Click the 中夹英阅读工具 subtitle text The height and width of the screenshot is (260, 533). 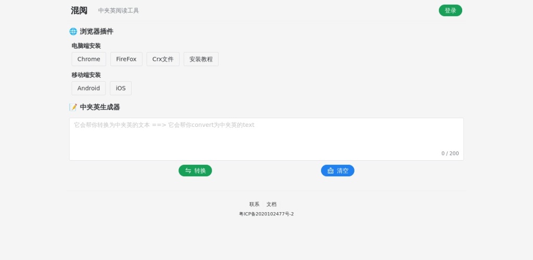[118, 10]
